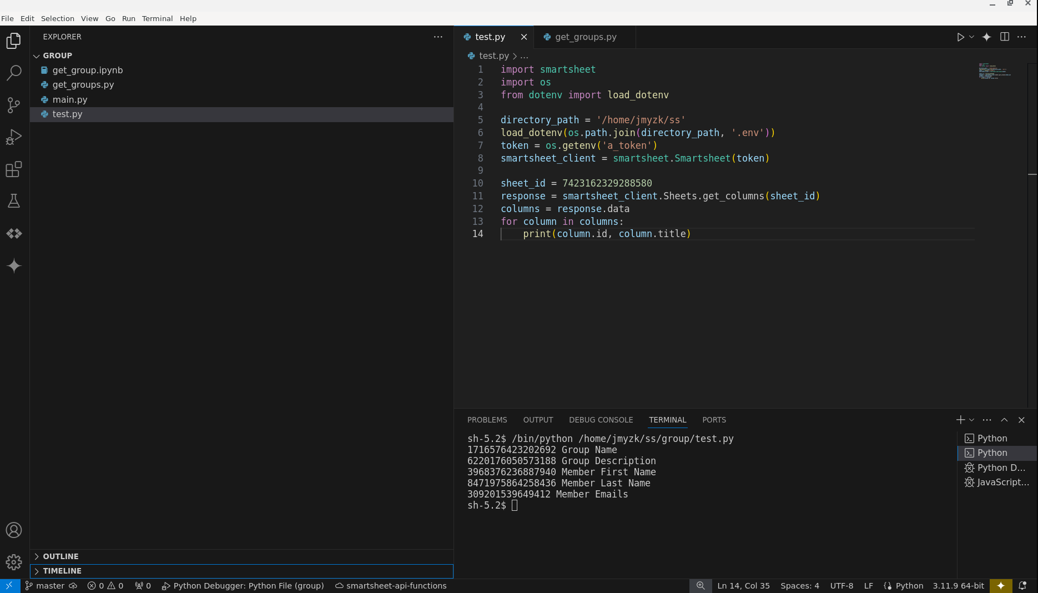
Task: Close the terminal panel
Action: 1021,420
